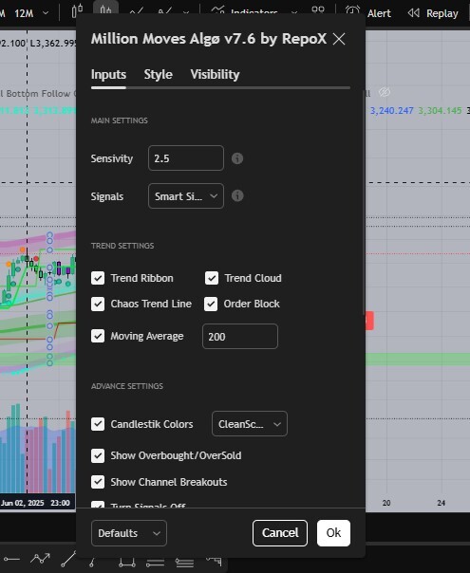470x573 pixels.
Task: Select the trend line drawing tool
Action: [x=68, y=559]
